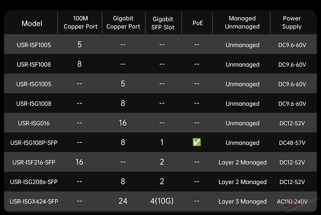Click the 100M Copper Port header

[x=80, y=23]
